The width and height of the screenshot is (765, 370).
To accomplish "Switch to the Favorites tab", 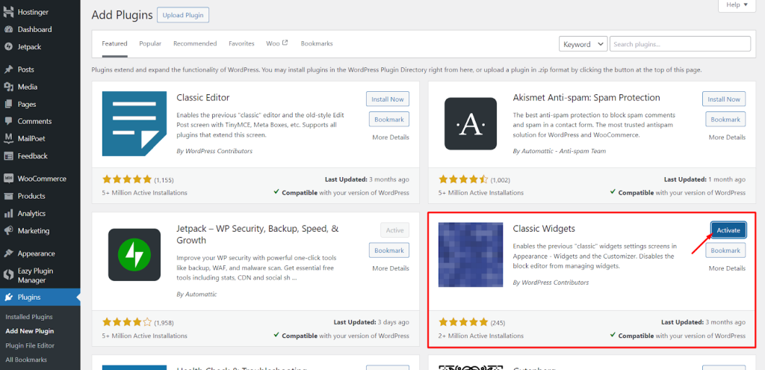I will click(x=241, y=43).
